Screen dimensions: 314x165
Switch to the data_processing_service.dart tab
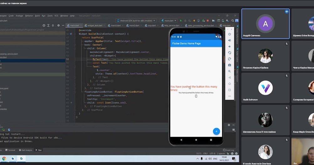[x=201, y=25]
